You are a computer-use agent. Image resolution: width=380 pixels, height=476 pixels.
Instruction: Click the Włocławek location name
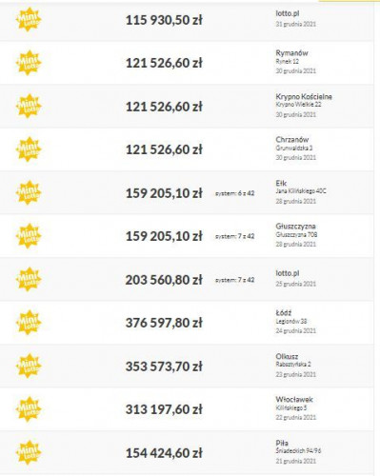[294, 399]
